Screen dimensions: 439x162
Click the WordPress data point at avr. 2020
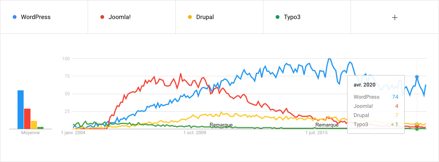pos(417,77)
